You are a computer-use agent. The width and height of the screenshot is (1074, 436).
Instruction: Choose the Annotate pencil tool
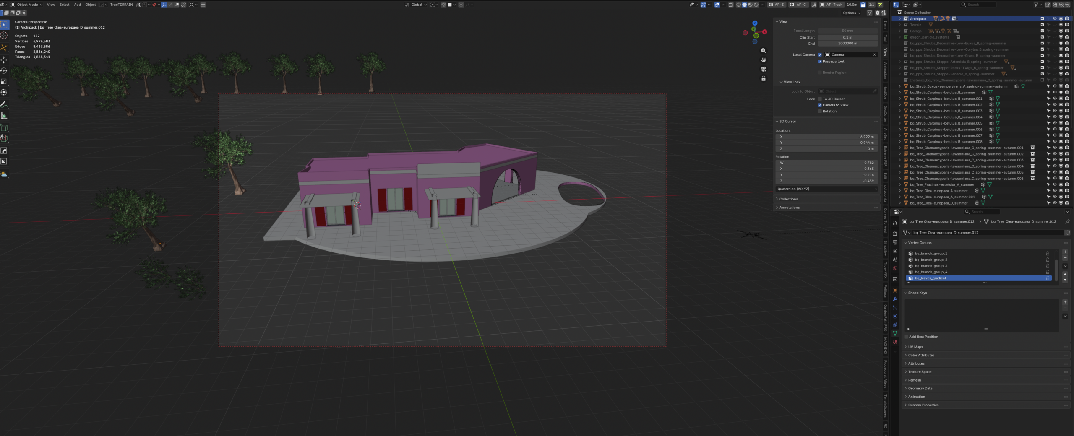4,104
